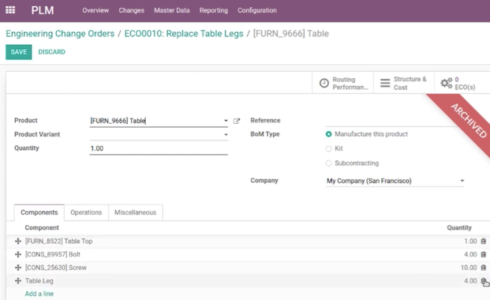The height and width of the screenshot is (300, 490).
Task: Open the Product external link icon
Action: [236, 121]
